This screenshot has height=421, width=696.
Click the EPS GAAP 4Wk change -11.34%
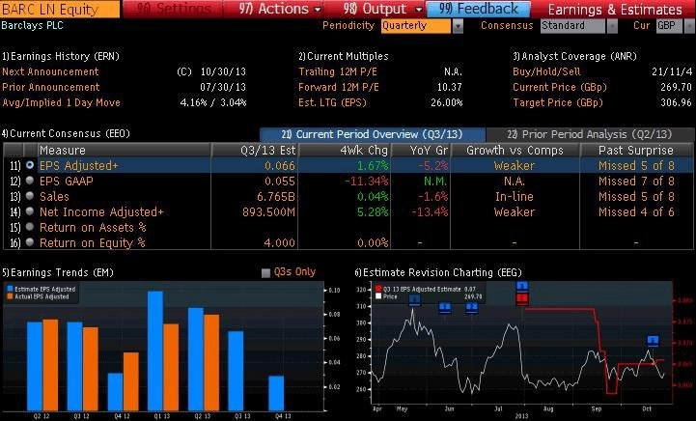coord(367,181)
